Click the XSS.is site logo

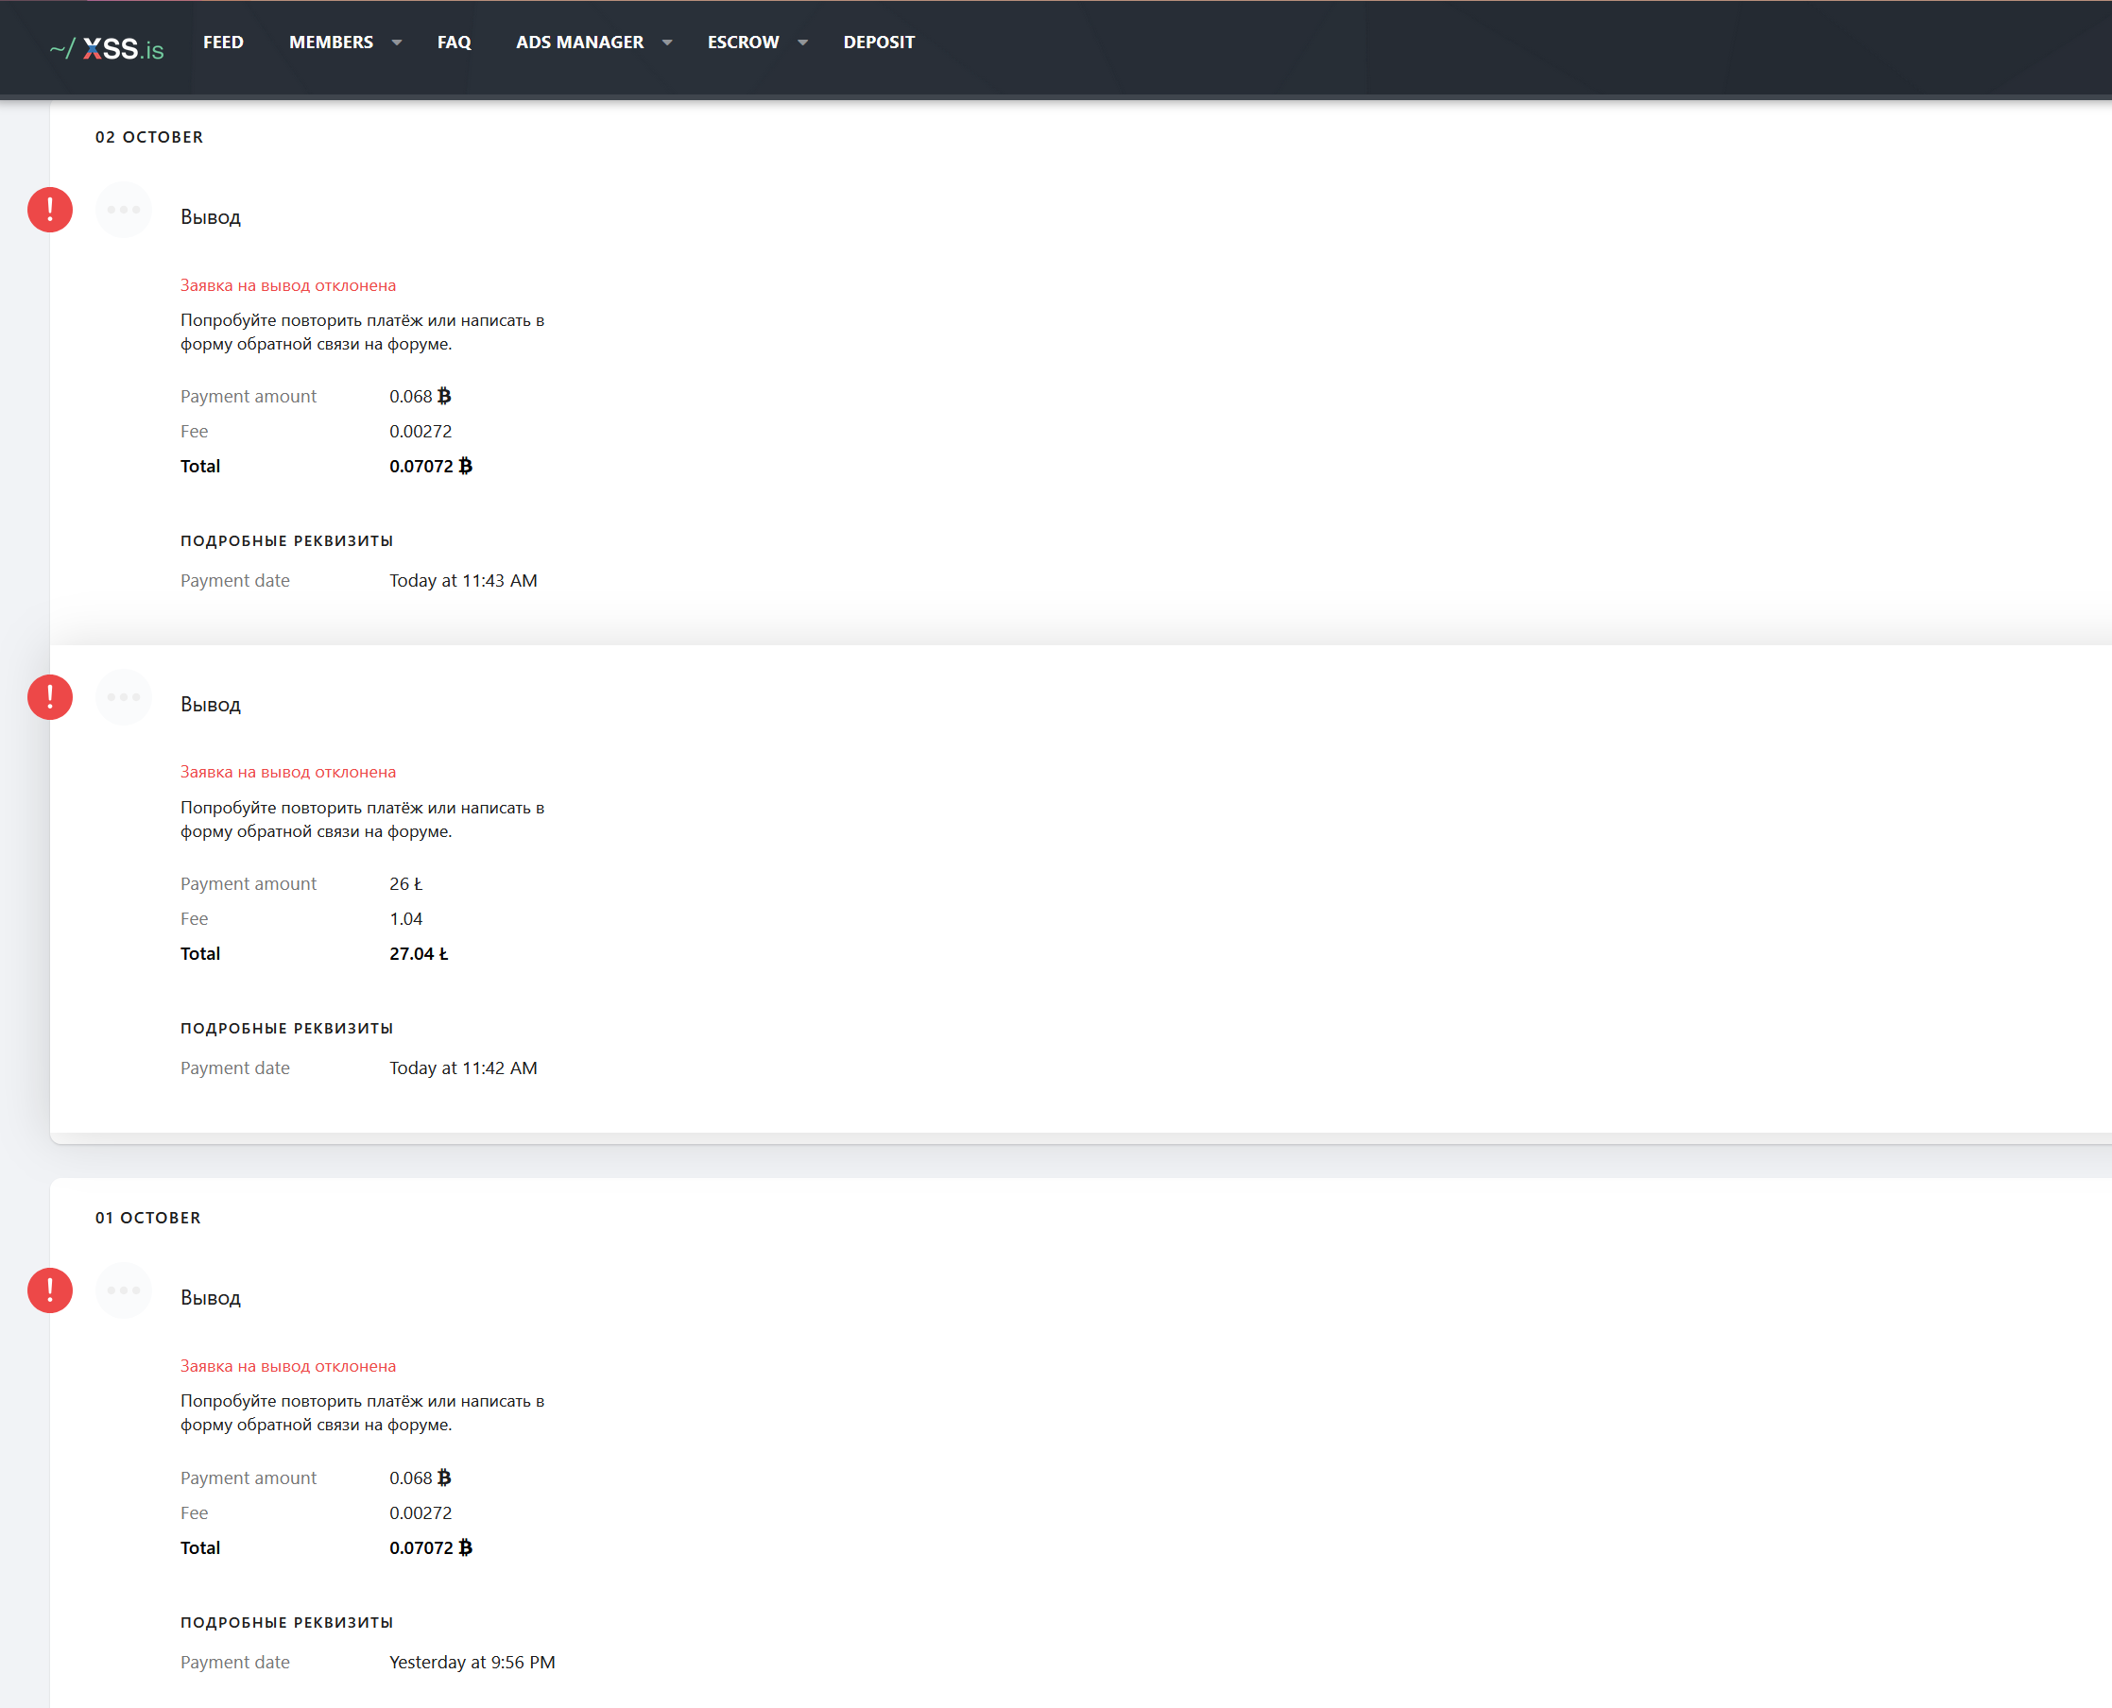click(108, 47)
